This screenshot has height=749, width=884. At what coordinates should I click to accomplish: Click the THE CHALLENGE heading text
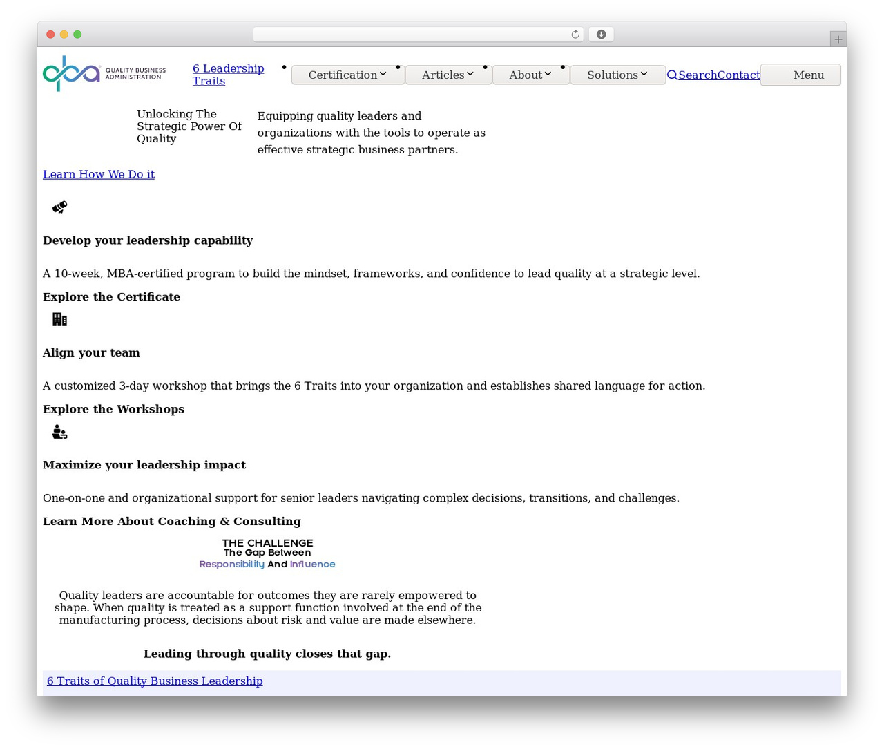tap(267, 543)
